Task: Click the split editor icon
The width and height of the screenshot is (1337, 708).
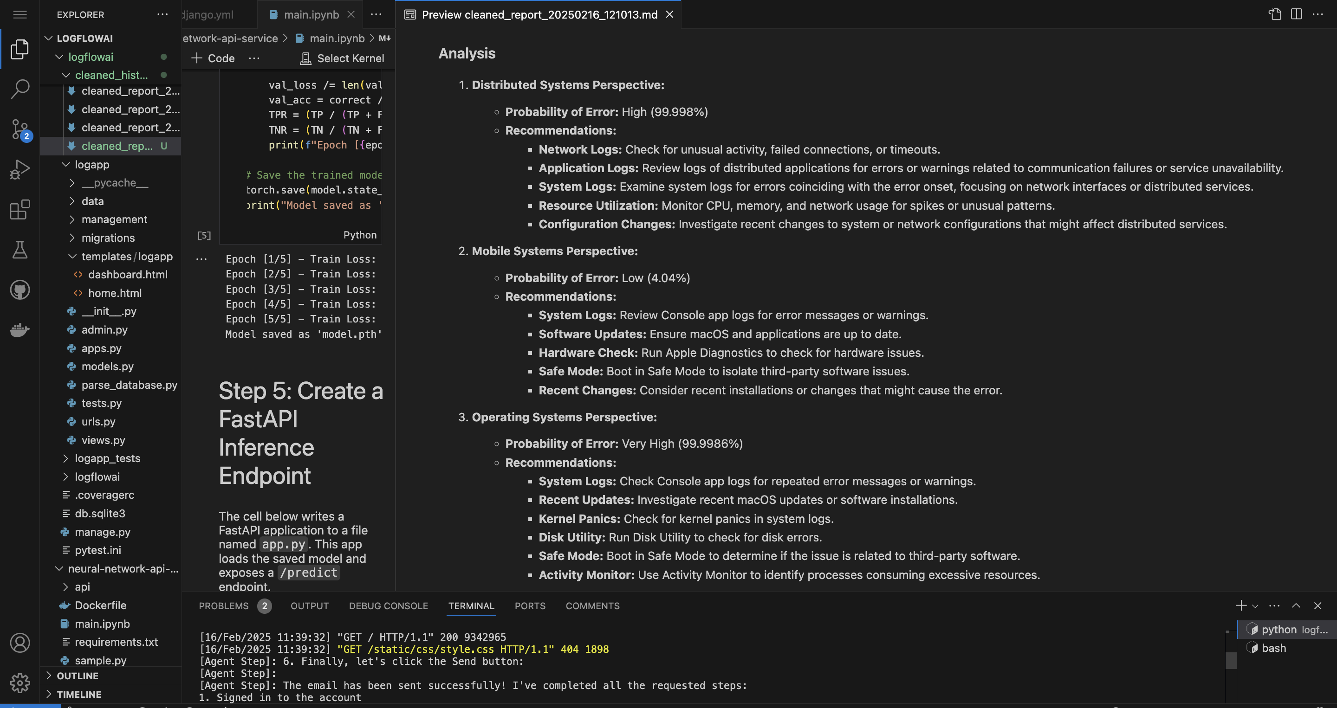Action: coord(1296,14)
